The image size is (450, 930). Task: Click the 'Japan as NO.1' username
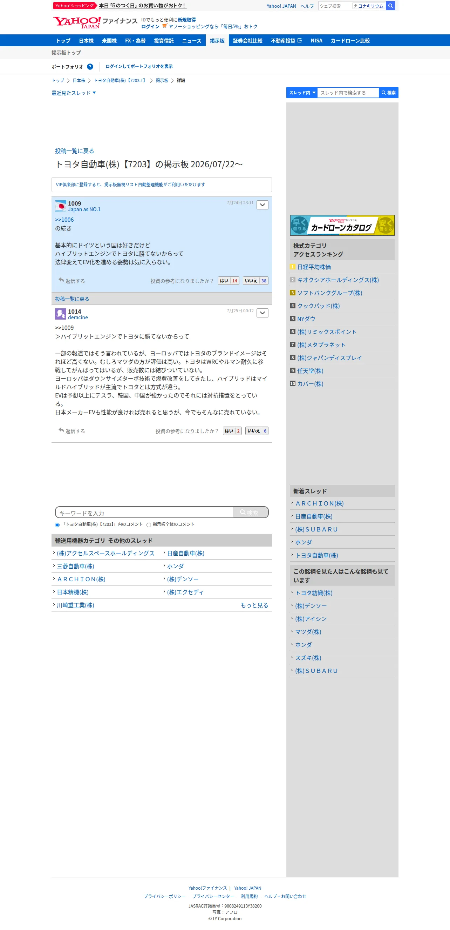(84, 209)
